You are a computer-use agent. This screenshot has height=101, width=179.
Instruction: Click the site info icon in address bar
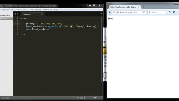point(114,12)
